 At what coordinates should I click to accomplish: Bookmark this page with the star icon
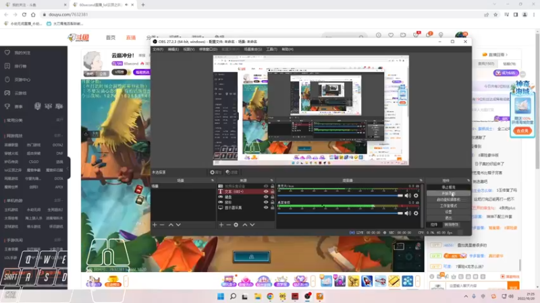[x=495, y=15]
